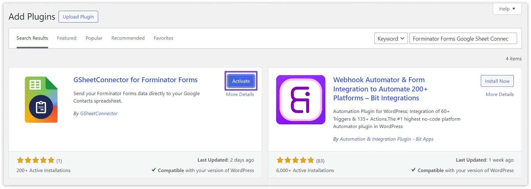Switch to the Popular tab

(x=94, y=38)
